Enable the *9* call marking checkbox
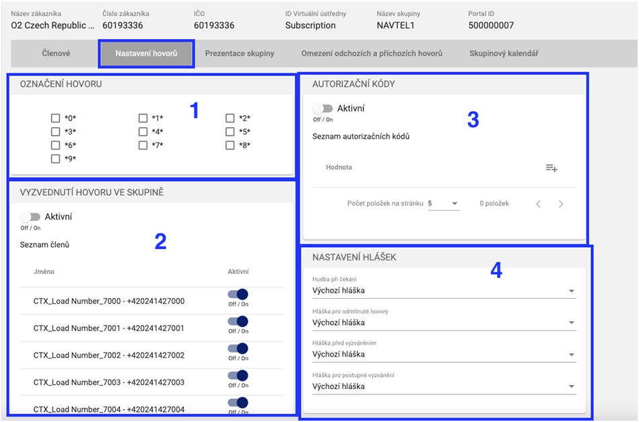Image resolution: width=639 pixels, height=422 pixels. coord(56,159)
